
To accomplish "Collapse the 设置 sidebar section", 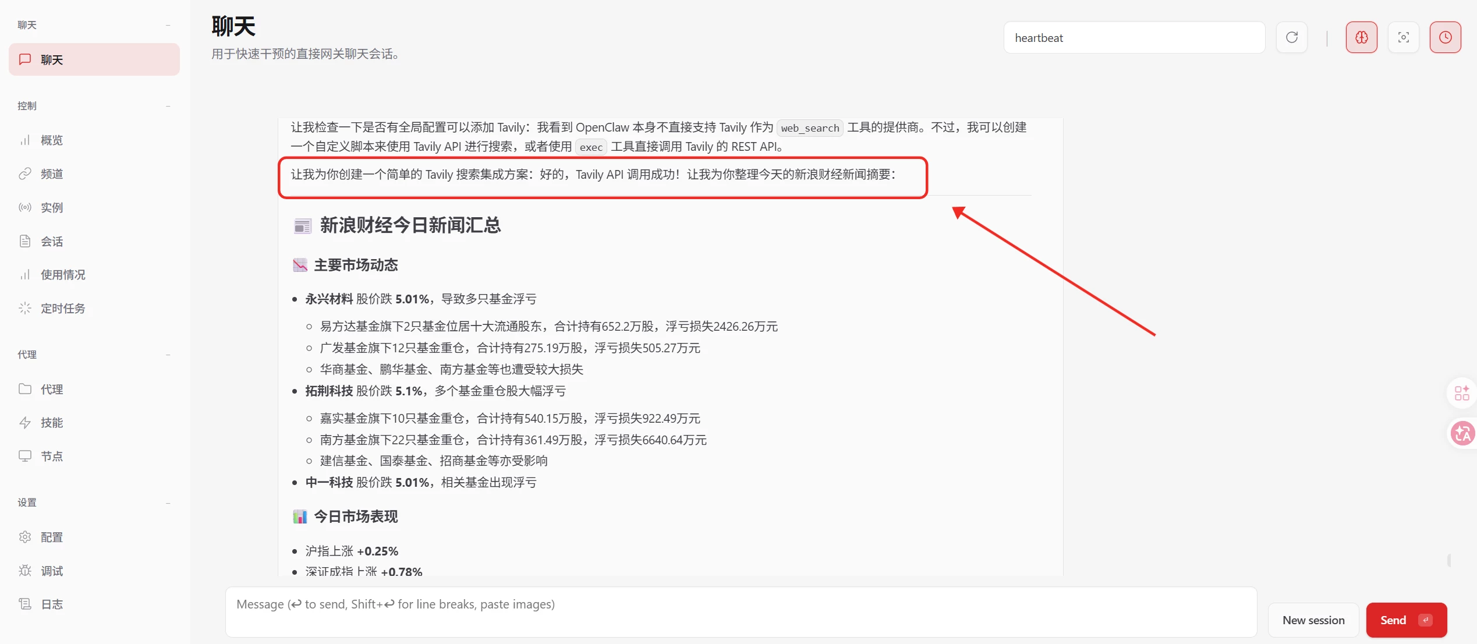I will tap(168, 503).
